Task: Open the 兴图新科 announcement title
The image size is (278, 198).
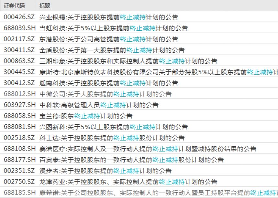Action: (x=114, y=127)
